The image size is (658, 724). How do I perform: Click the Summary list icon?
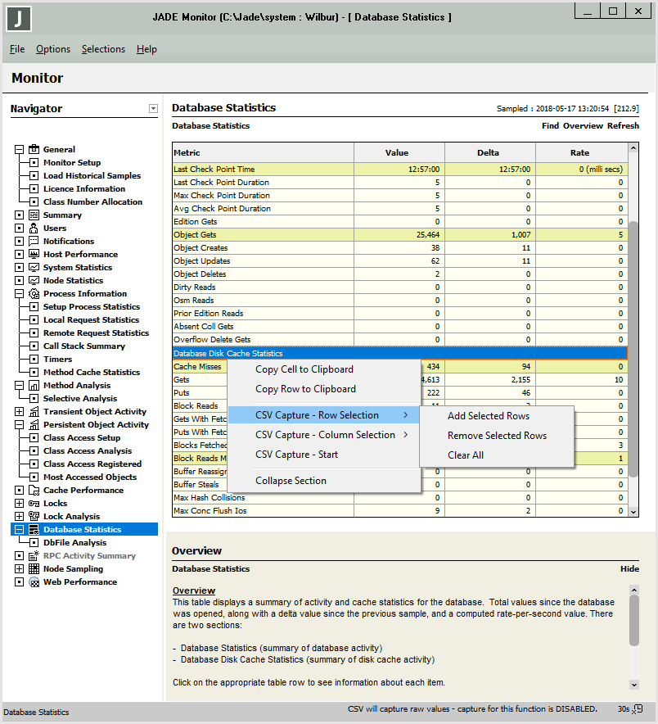coord(34,215)
